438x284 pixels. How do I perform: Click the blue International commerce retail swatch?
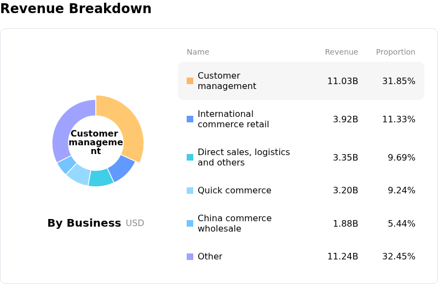190,119
